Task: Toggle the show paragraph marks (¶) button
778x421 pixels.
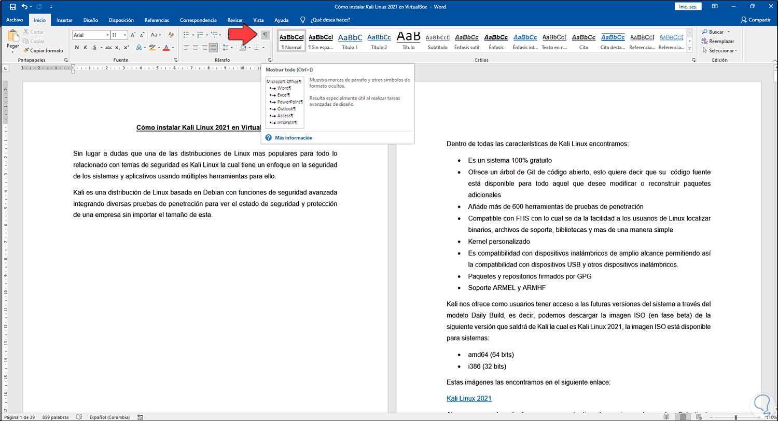Action: (x=265, y=35)
